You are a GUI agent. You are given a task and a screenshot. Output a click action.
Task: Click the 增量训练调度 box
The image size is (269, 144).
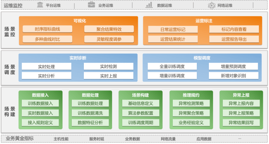pos(172,75)
